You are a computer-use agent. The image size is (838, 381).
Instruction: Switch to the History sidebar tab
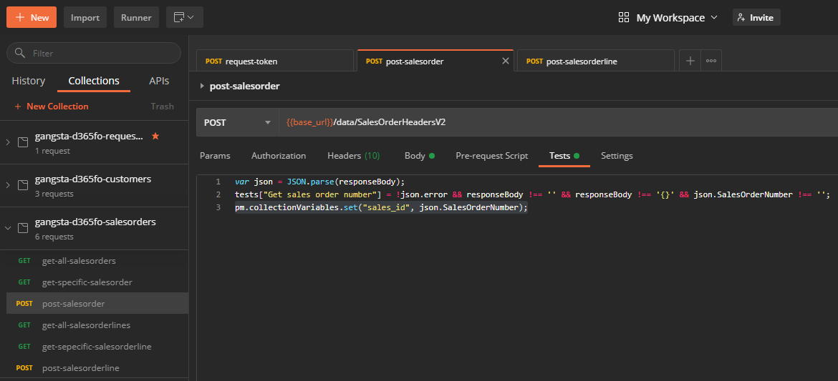(29, 81)
